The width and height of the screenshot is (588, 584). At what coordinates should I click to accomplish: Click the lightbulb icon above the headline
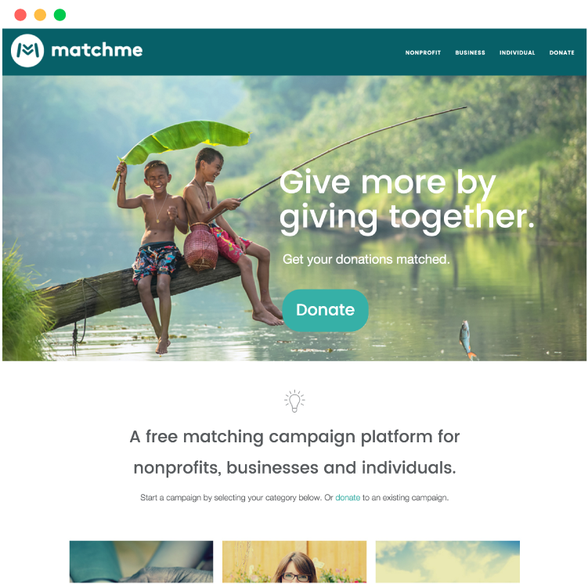(294, 401)
